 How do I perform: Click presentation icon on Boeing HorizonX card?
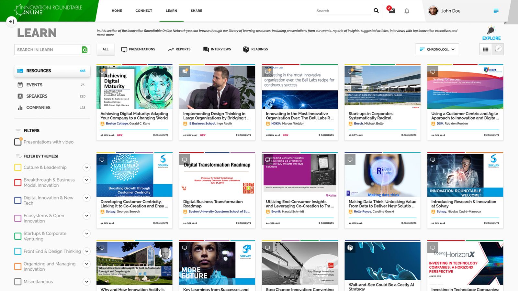coord(433,247)
